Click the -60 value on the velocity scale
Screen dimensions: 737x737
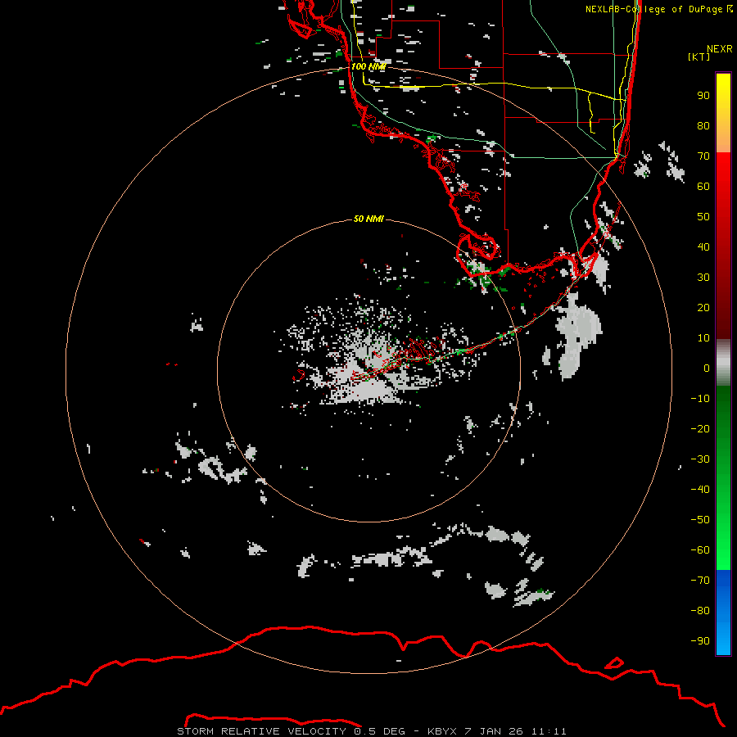(x=700, y=550)
